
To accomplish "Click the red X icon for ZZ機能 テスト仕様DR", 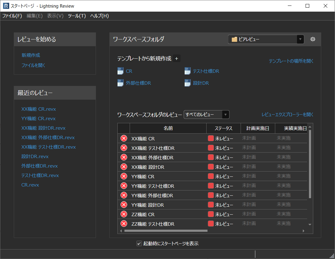I will coord(124,224).
